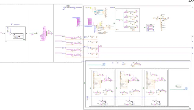Image resolution: width=194 pixels, height=110 pixels.
Task: Select the stop terminal at the main loop's bottom-right corner
Action: tap(189, 108)
